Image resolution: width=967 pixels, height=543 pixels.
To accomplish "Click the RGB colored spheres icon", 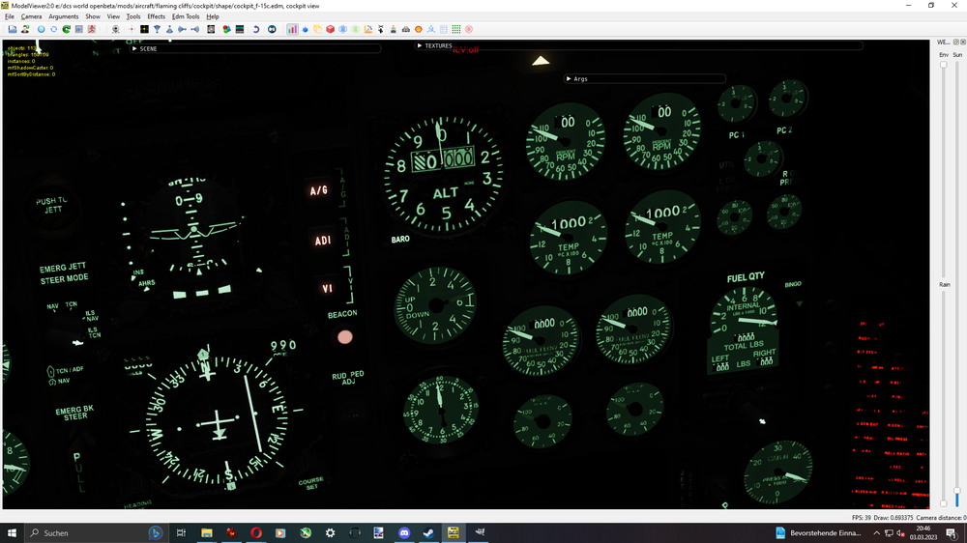I will 227,29.
